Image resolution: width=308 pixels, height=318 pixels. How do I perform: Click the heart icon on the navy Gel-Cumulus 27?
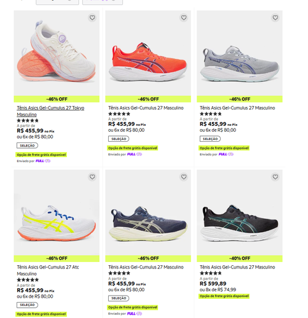click(184, 177)
